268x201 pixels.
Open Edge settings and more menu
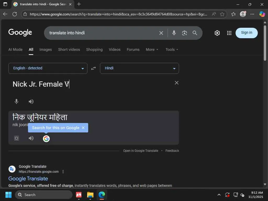click(252, 14)
